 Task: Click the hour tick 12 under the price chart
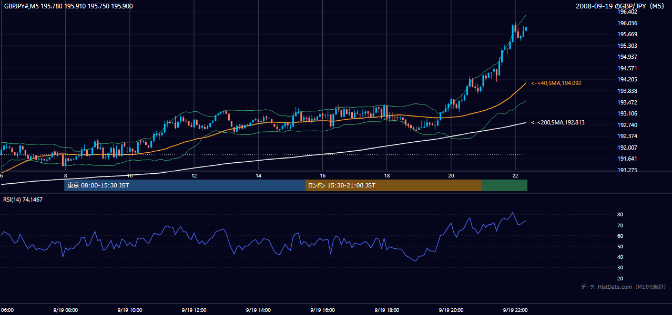pos(194,175)
